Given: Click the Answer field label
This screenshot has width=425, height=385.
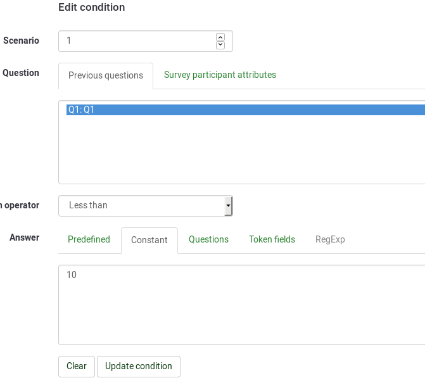Looking at the screenshot, I should [24, 237].
